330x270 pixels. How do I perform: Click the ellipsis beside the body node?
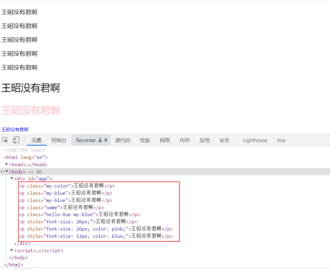[2, 172]
